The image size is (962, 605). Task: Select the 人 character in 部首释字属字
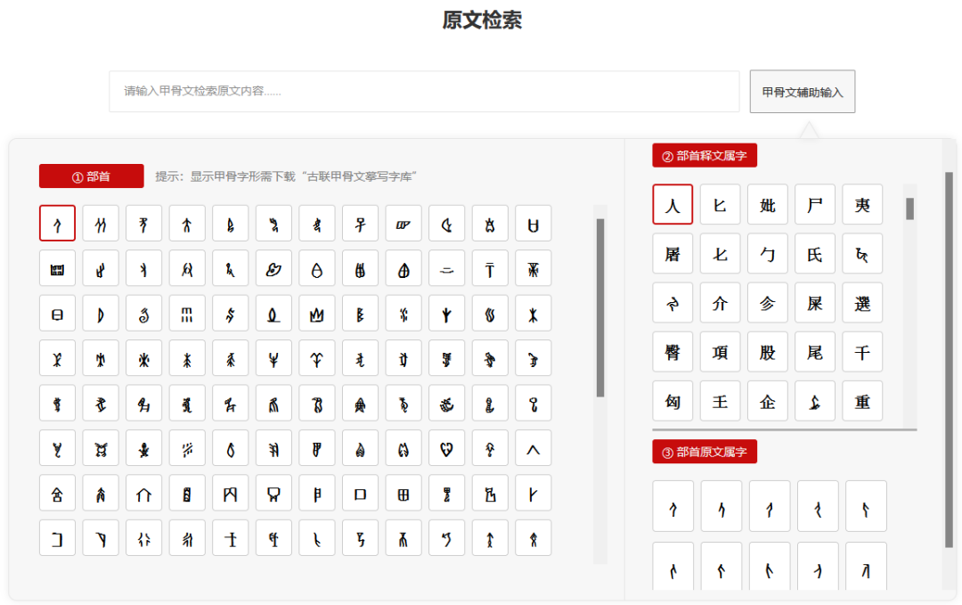tap(673, 204)
